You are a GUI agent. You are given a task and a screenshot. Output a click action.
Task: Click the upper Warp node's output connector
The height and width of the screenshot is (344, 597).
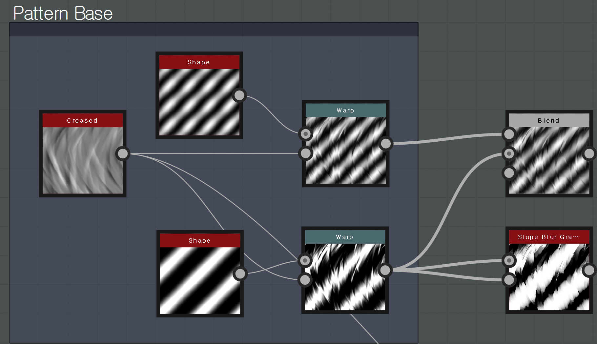click(386, 143)
